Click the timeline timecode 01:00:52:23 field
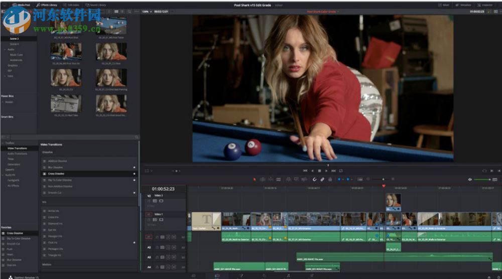The height and width of the screenshot is (279, 502). tap(163, 189)
